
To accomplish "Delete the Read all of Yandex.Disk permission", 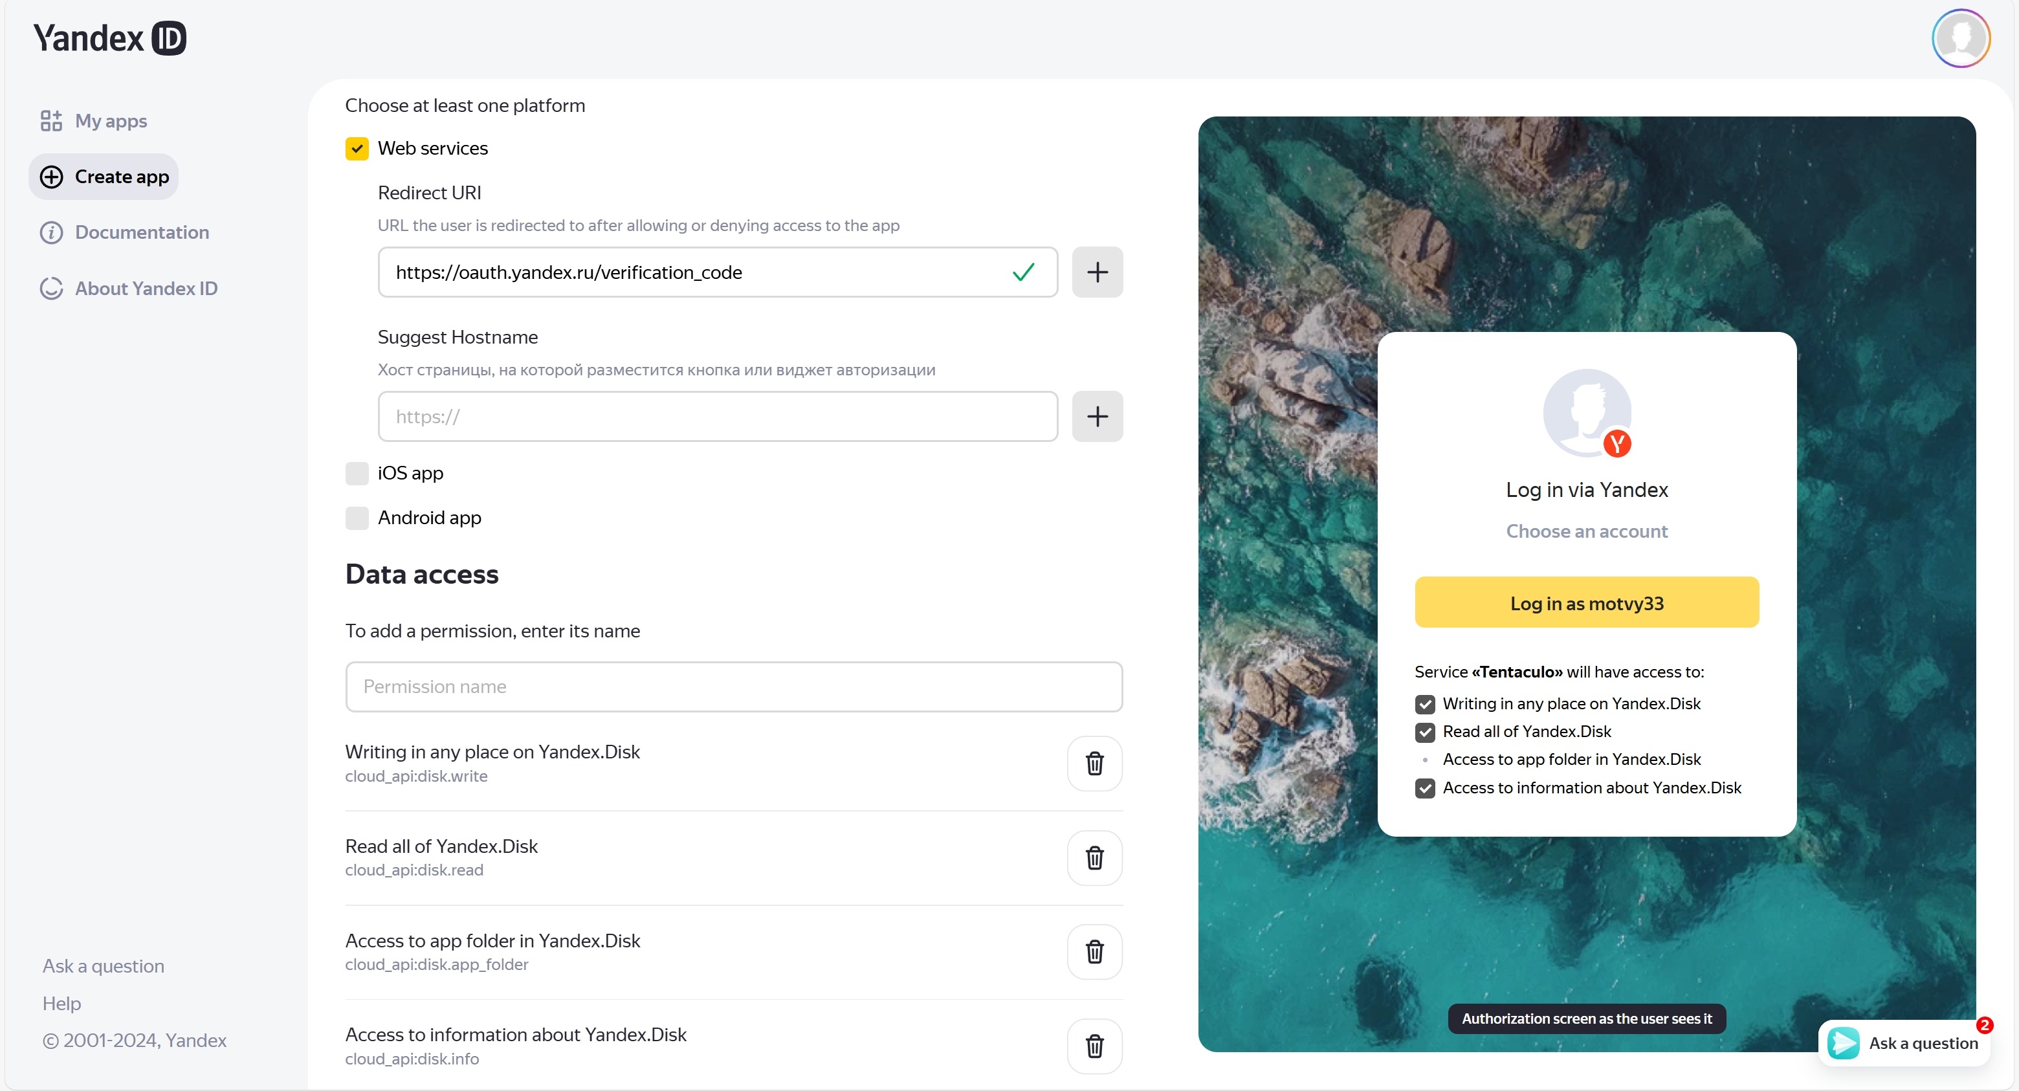I will pyautogui.click(x=1094, y=857).
